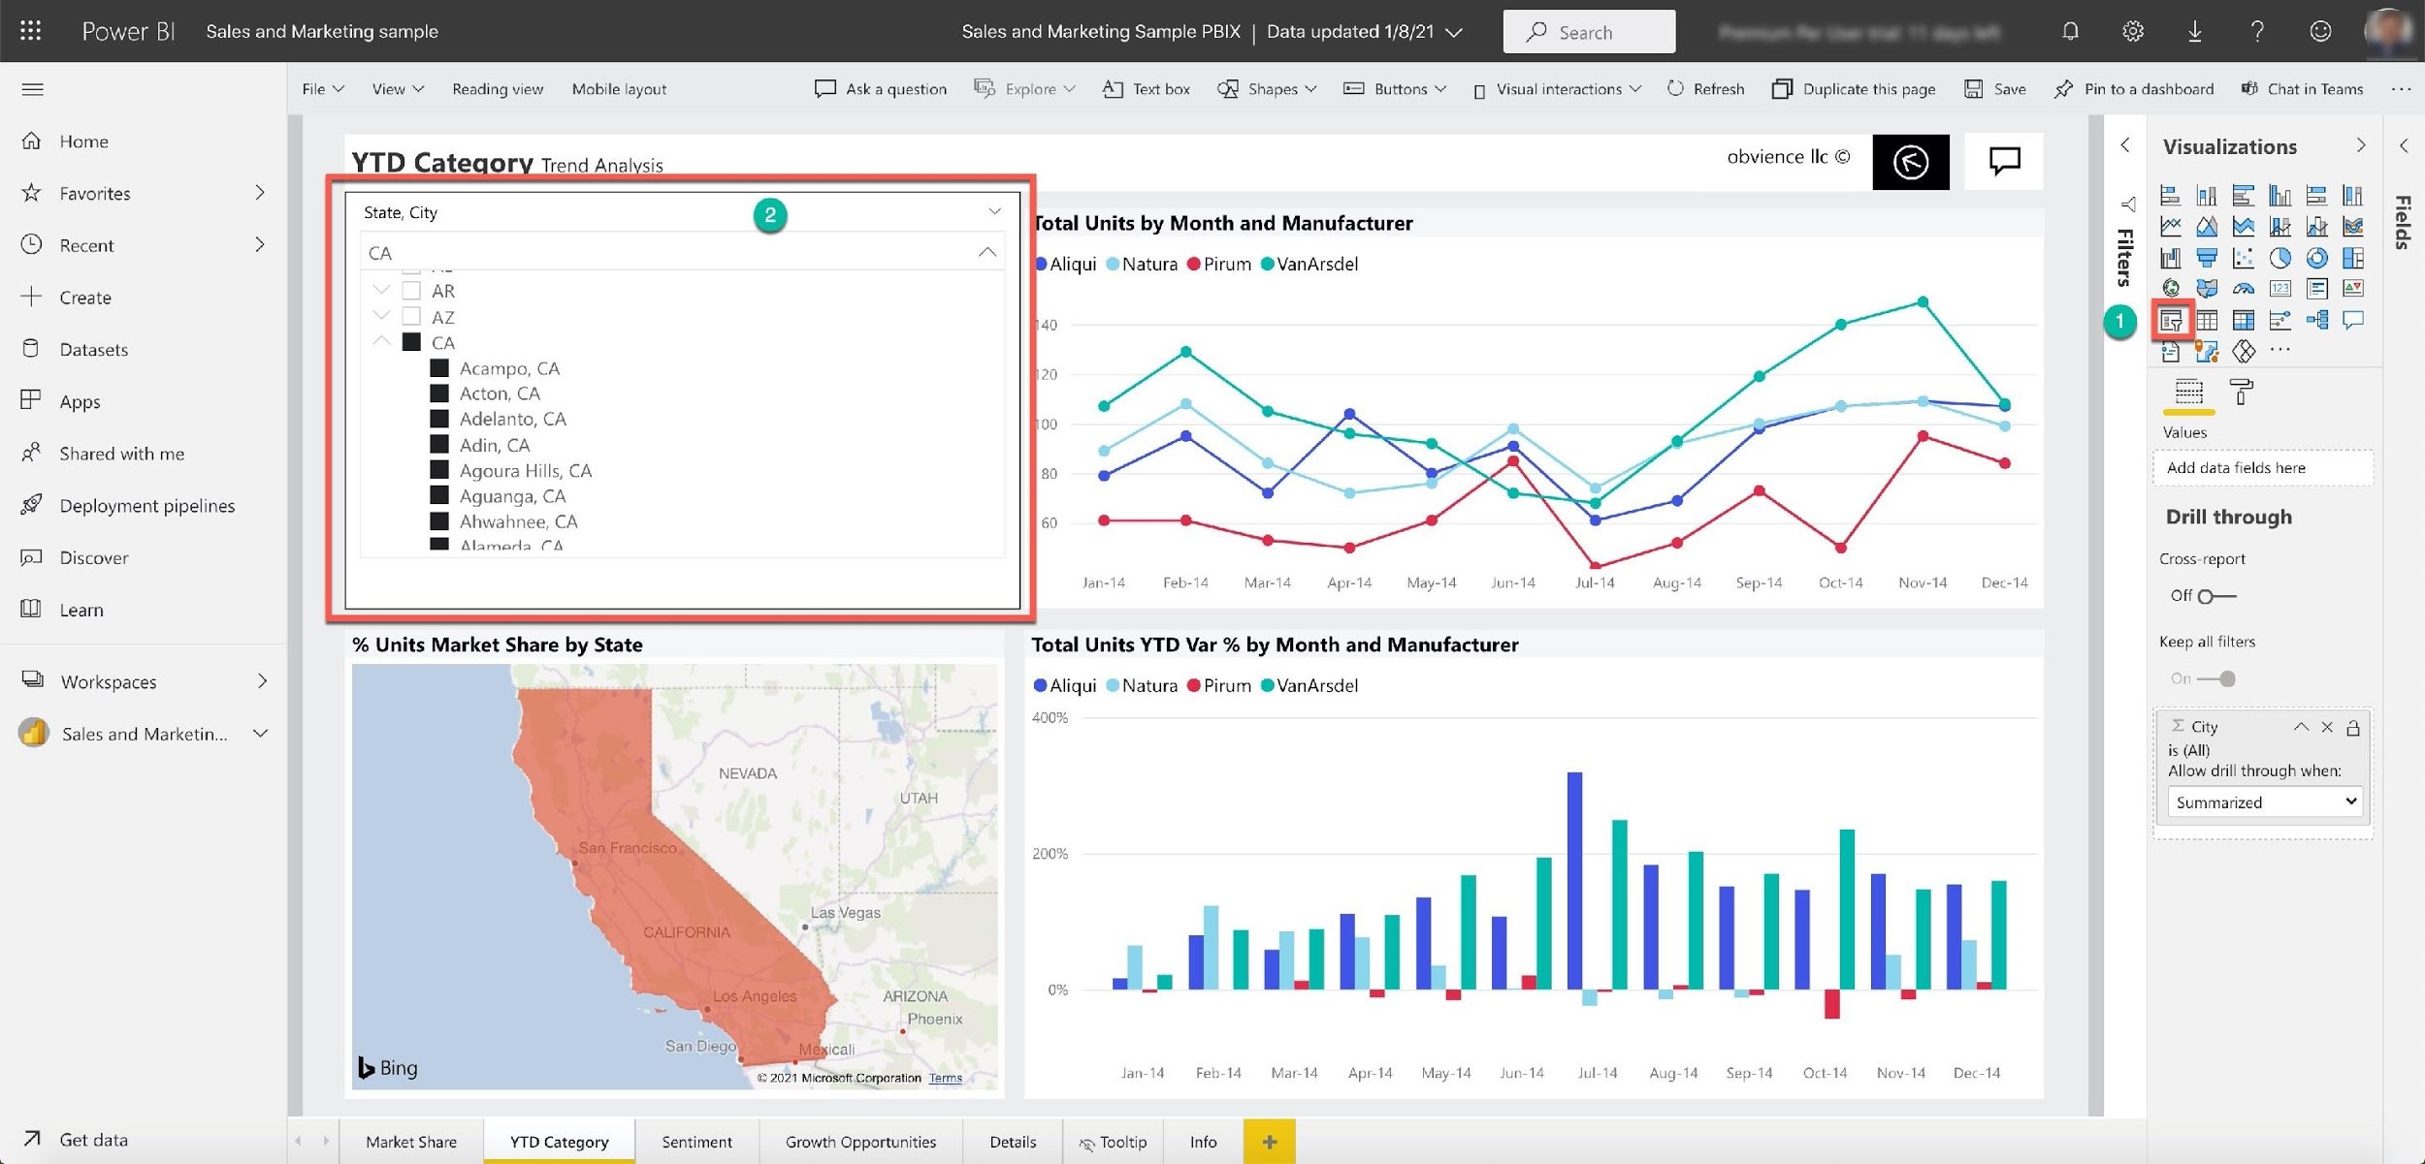
Task: Click the comment bubble on report canvas
Action: point(2004,161)
